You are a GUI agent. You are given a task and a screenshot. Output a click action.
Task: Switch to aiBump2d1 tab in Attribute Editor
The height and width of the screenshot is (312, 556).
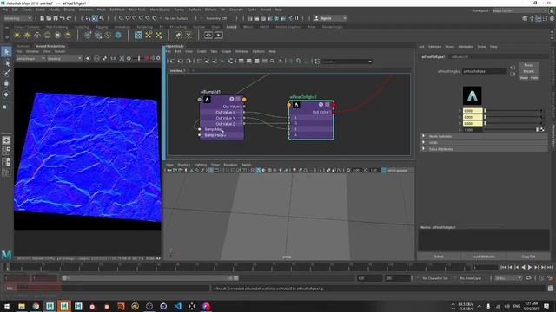point(460,57)
